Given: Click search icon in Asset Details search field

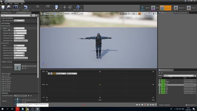Looking at the screenshot, I should (30, 15).
